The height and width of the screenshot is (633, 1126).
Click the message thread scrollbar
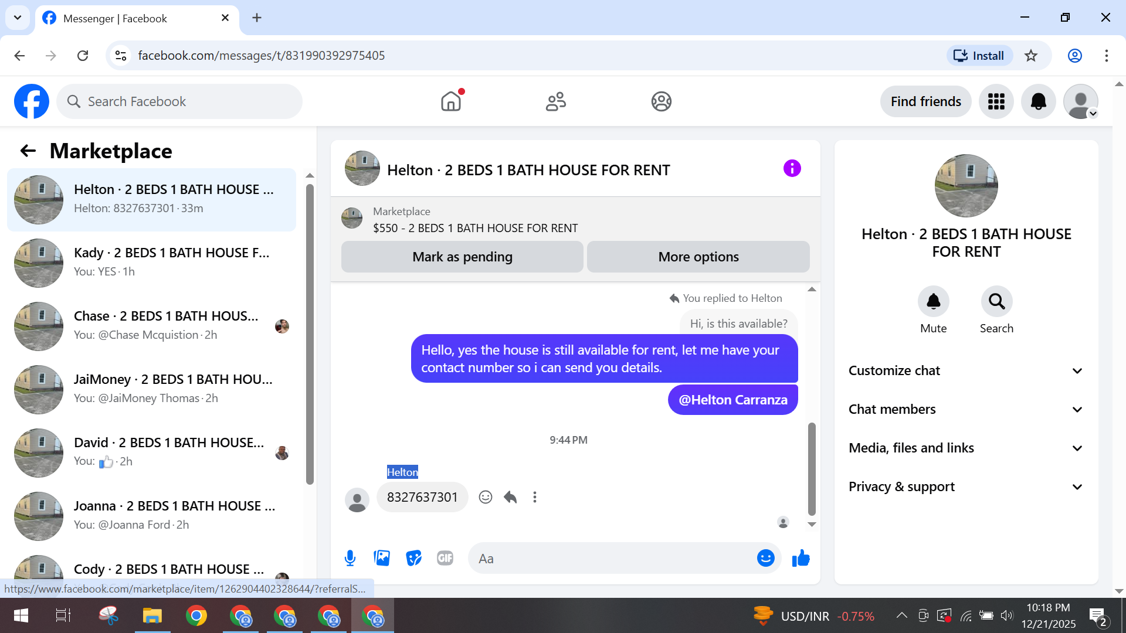click(812, 469)
